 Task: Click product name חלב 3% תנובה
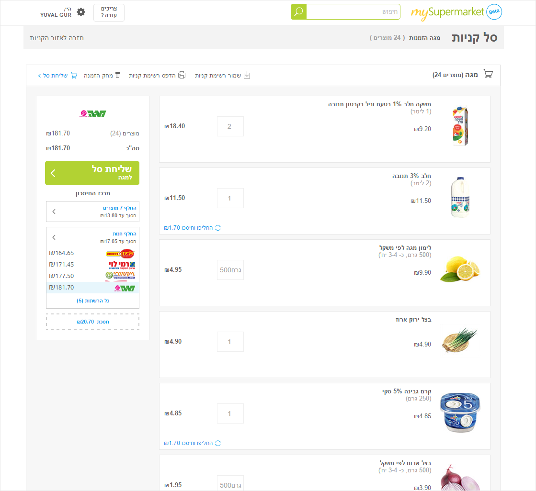411,176
